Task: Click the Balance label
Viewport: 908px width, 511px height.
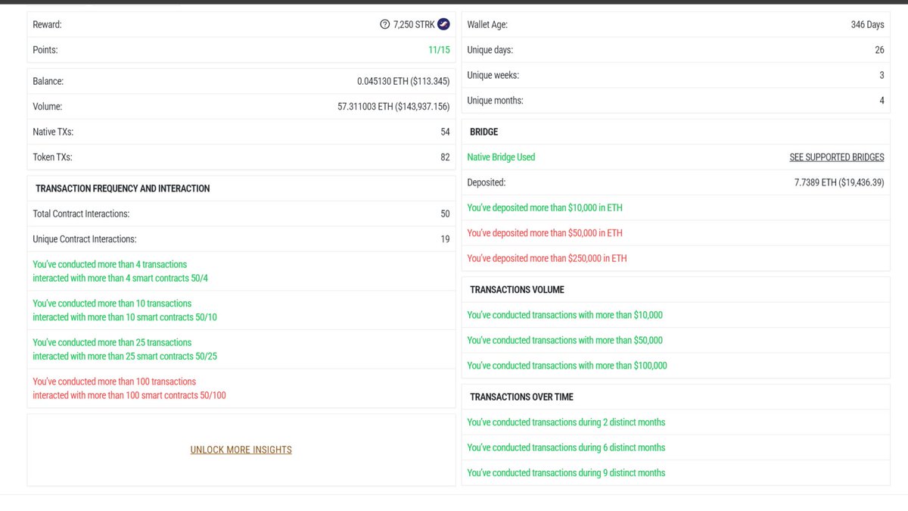Action: point(48,81)
